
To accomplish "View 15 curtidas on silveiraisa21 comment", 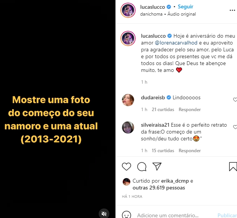I will [x=163, y=151].
